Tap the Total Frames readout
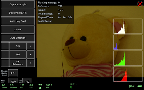This screenshot has width=144, height=90. [49, 14]
